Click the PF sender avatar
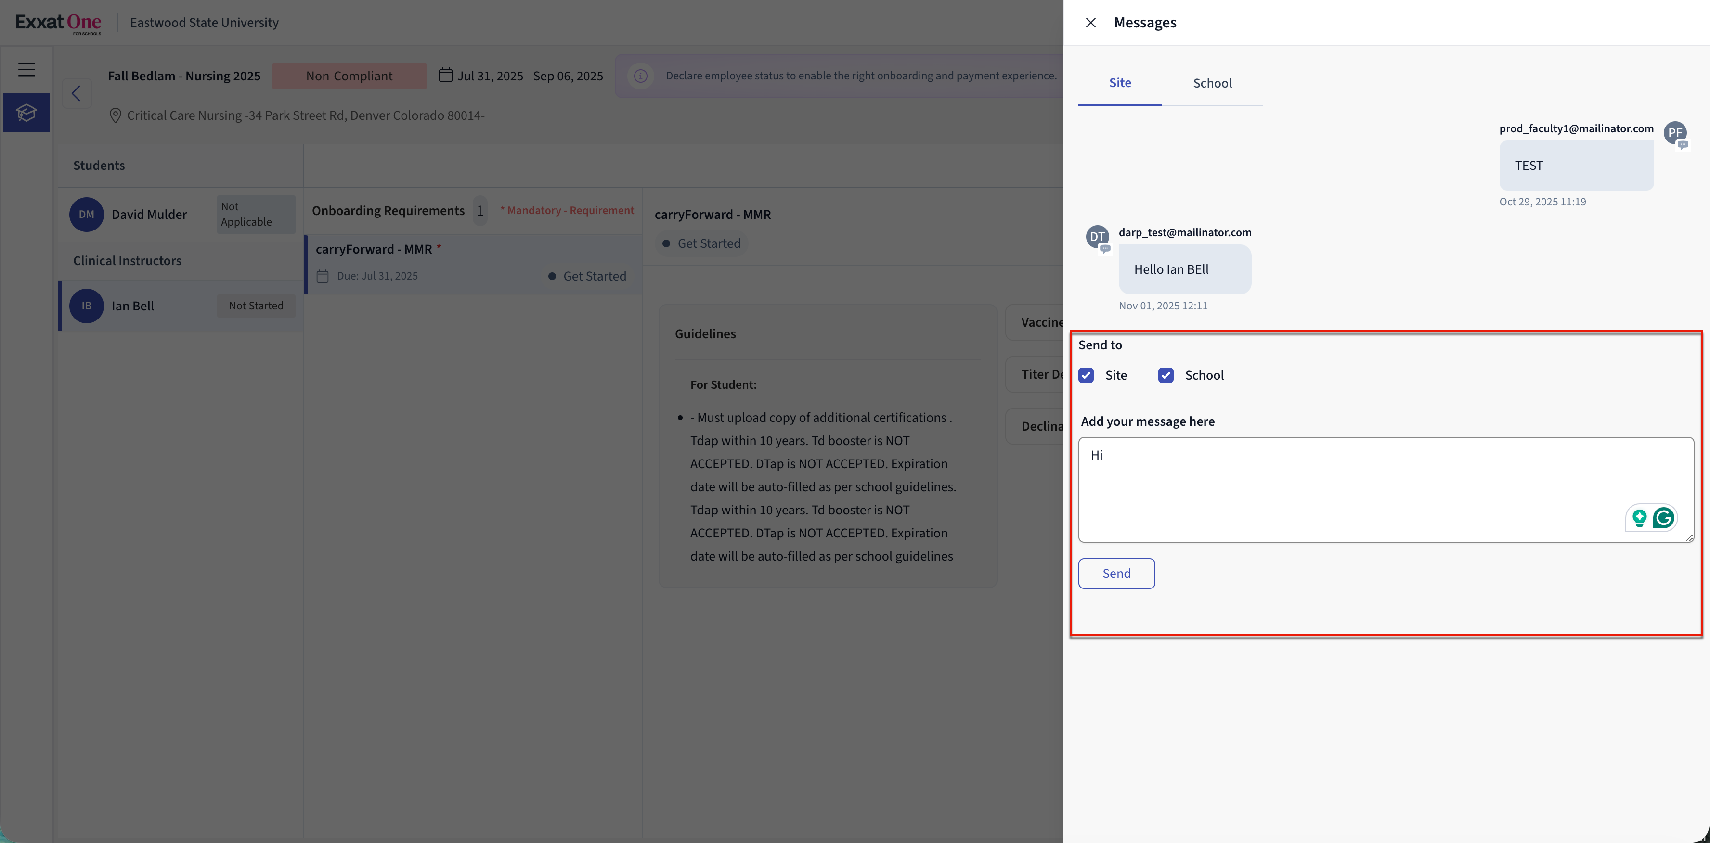Viewport: 1710px width, 843px height. [x=1675, y=133]
